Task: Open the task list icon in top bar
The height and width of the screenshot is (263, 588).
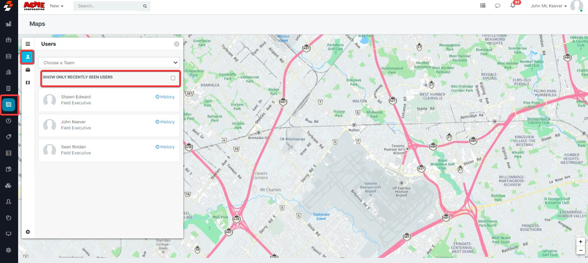Action: (483, 6)
